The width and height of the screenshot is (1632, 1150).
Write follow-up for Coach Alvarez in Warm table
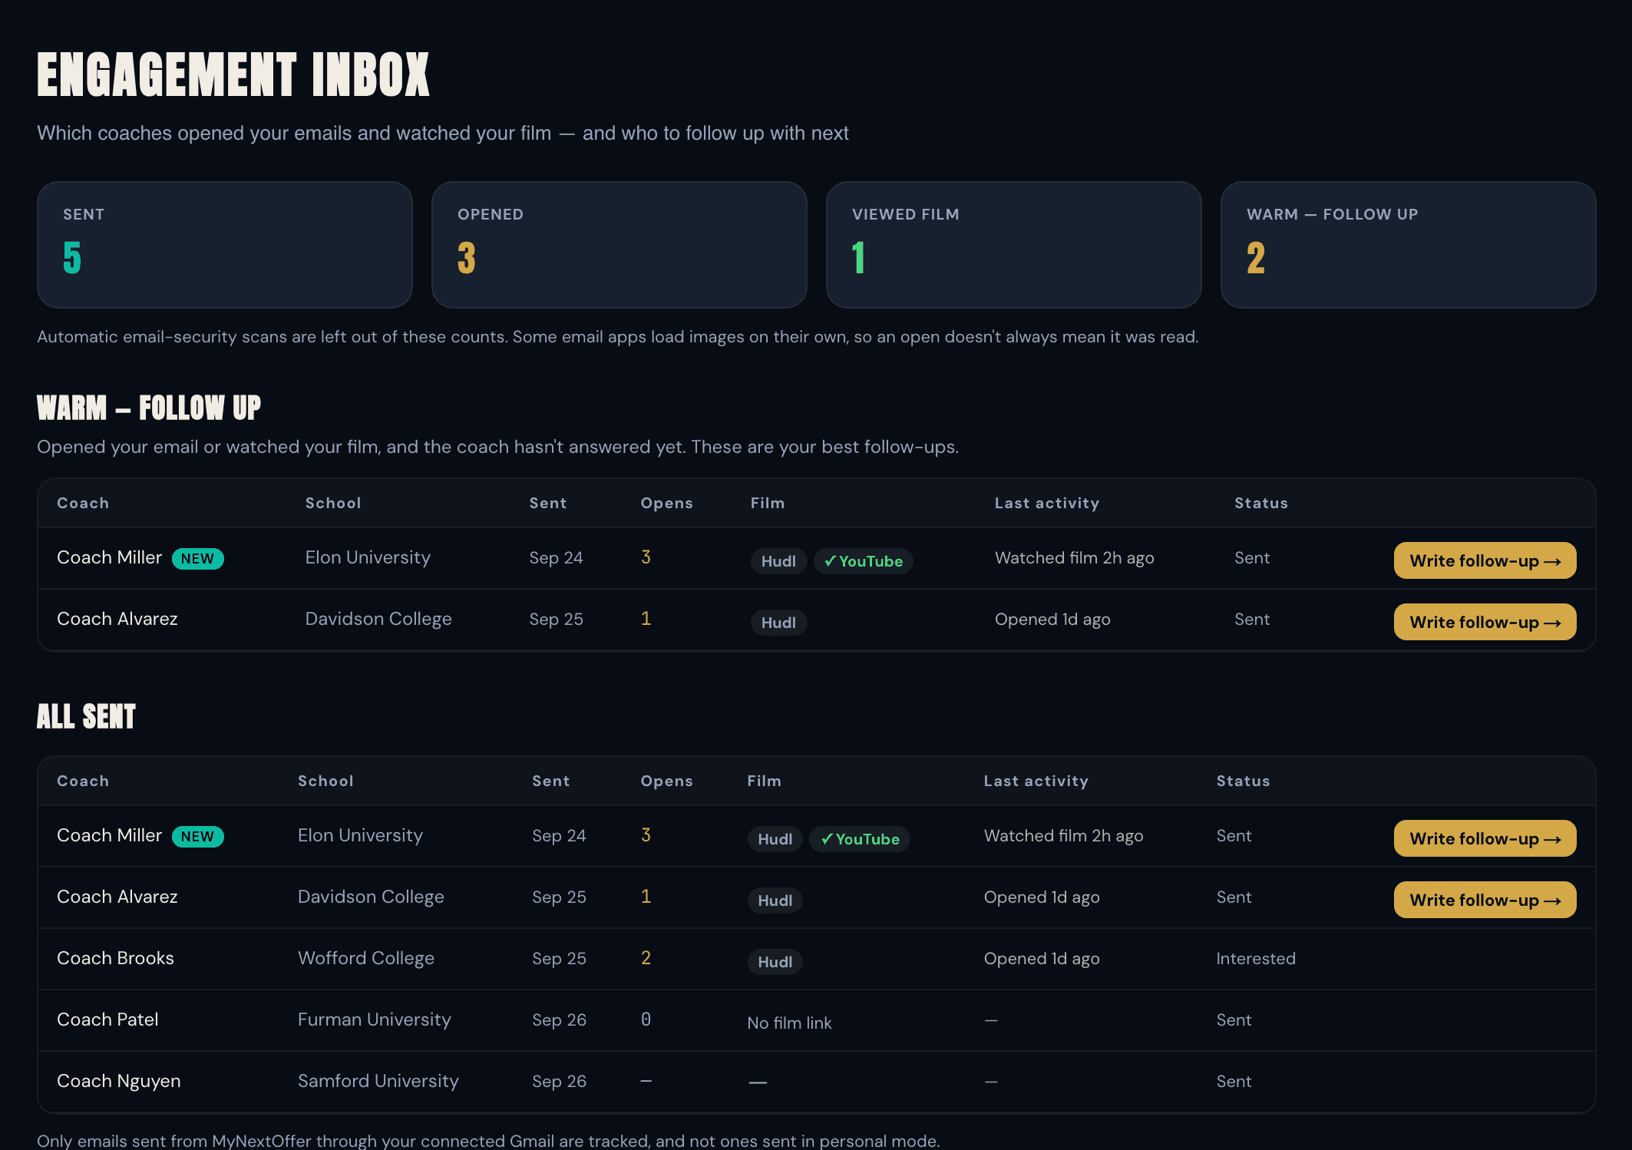[x=1485, y=622]
